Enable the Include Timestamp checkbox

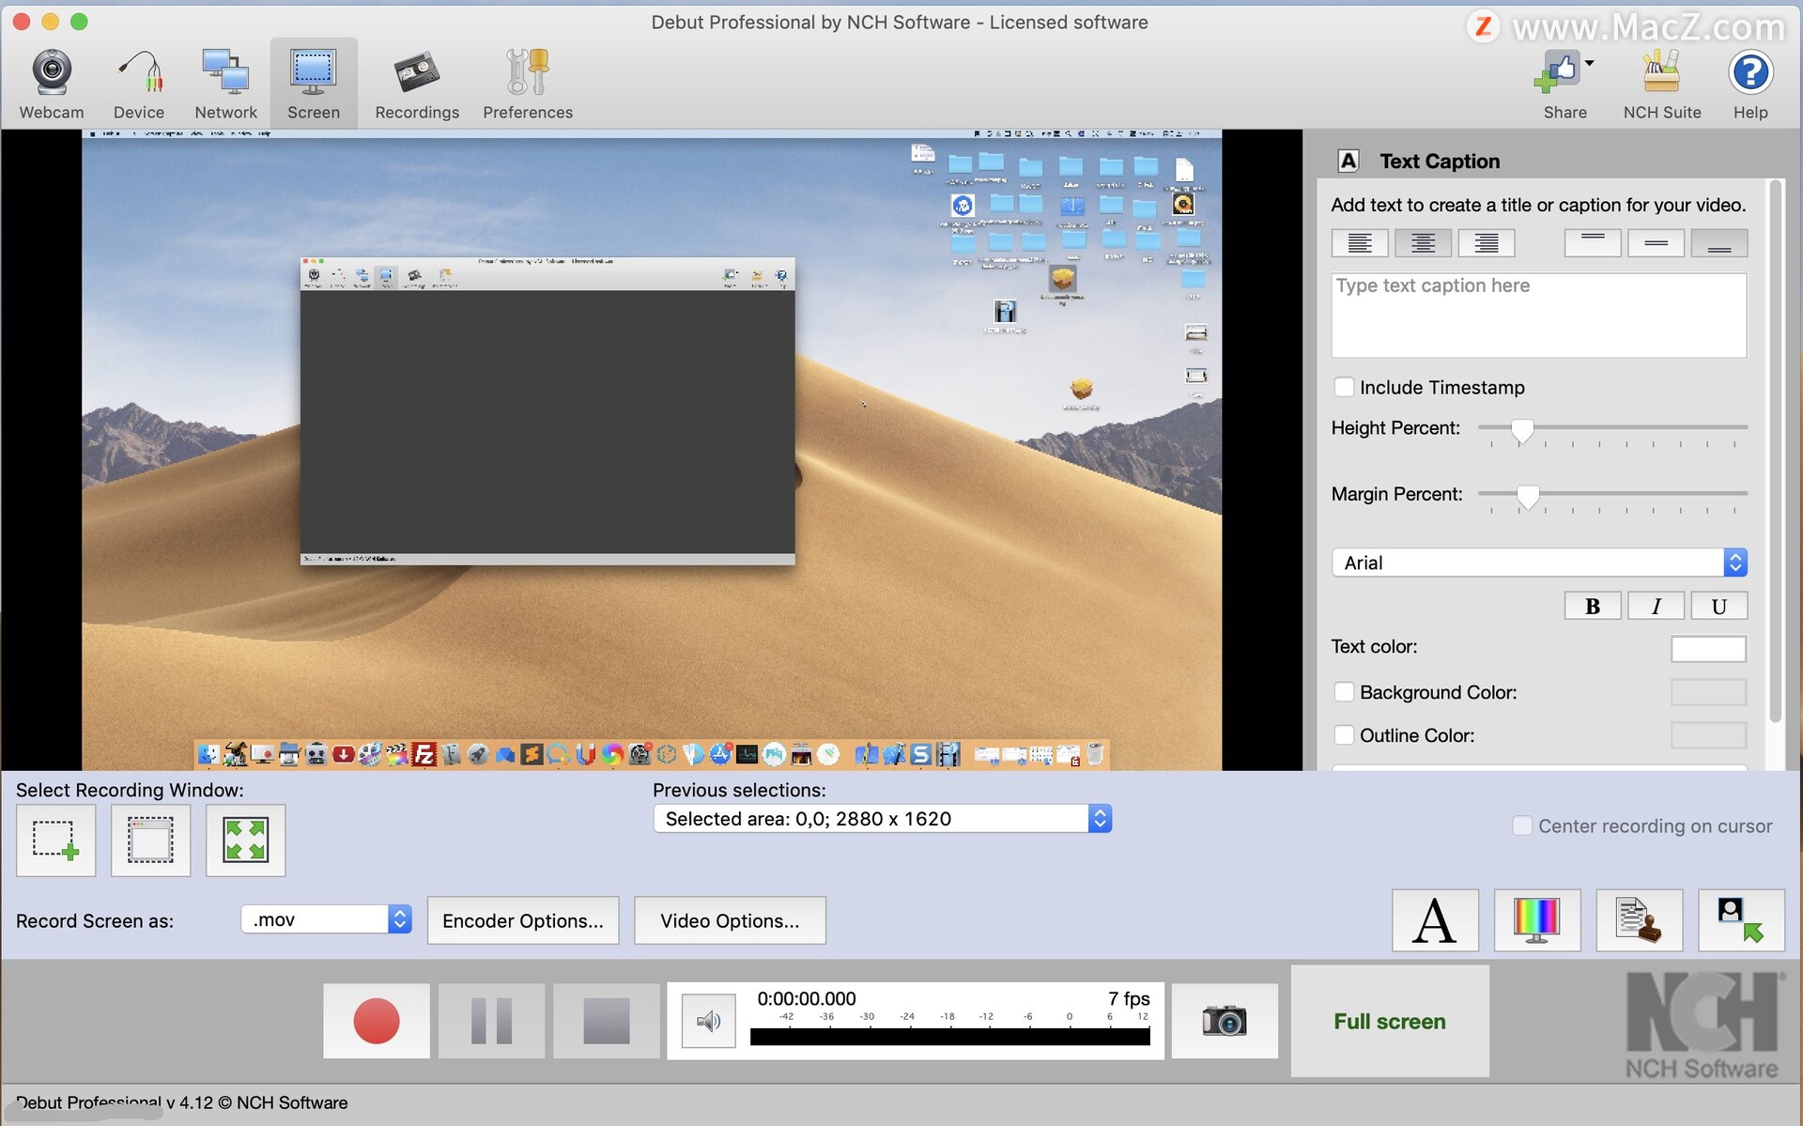point(1344,387)
